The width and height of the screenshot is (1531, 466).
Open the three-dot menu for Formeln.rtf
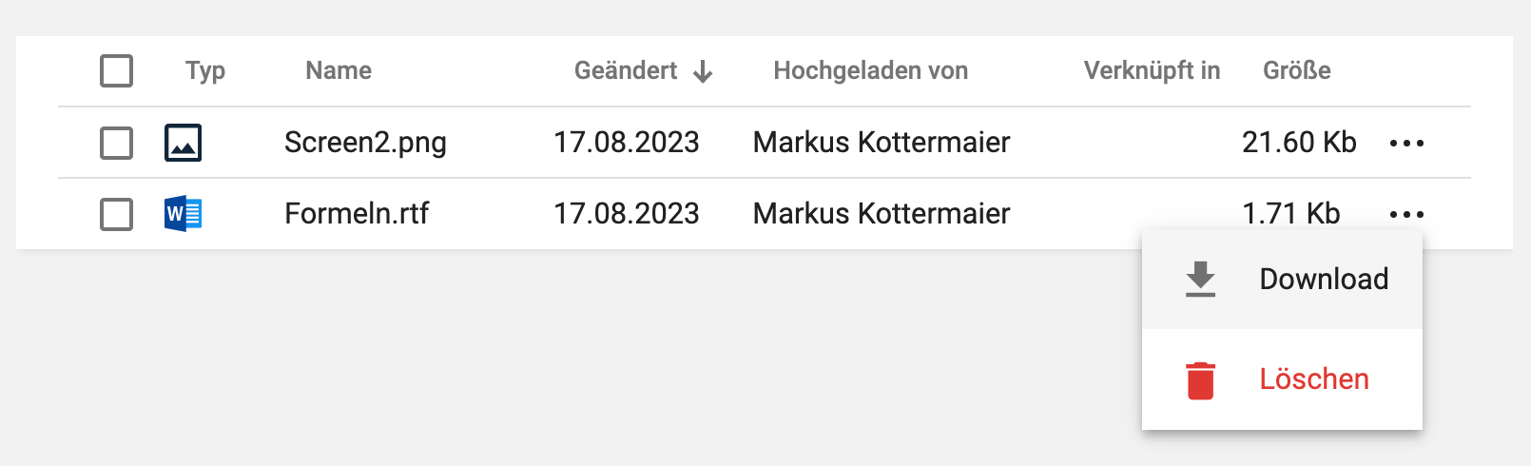1406,215
